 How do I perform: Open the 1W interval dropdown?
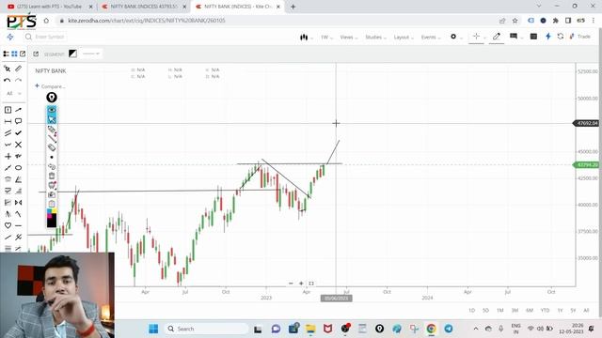tap(326, 38)
